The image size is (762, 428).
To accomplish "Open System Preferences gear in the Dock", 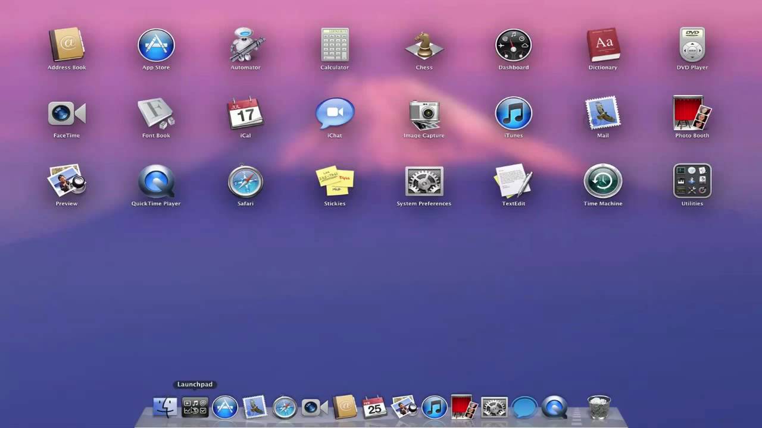I will coord(494,407).
